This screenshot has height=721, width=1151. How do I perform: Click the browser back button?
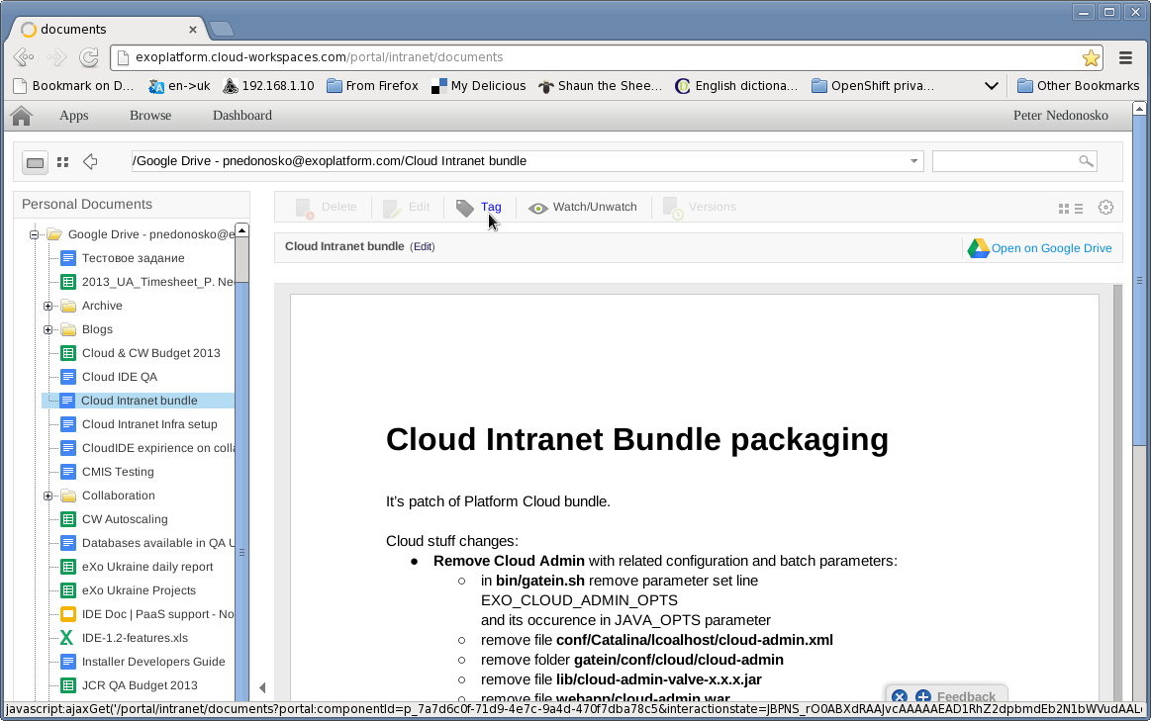24,57
